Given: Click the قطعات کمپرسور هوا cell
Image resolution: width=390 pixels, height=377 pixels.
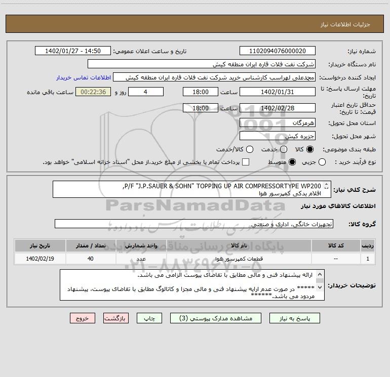Looking at the screenshot, I should point(239,259).
